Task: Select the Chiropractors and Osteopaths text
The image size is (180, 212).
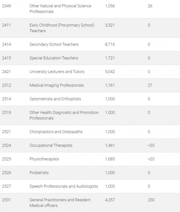Action: (x=56, y=132)
